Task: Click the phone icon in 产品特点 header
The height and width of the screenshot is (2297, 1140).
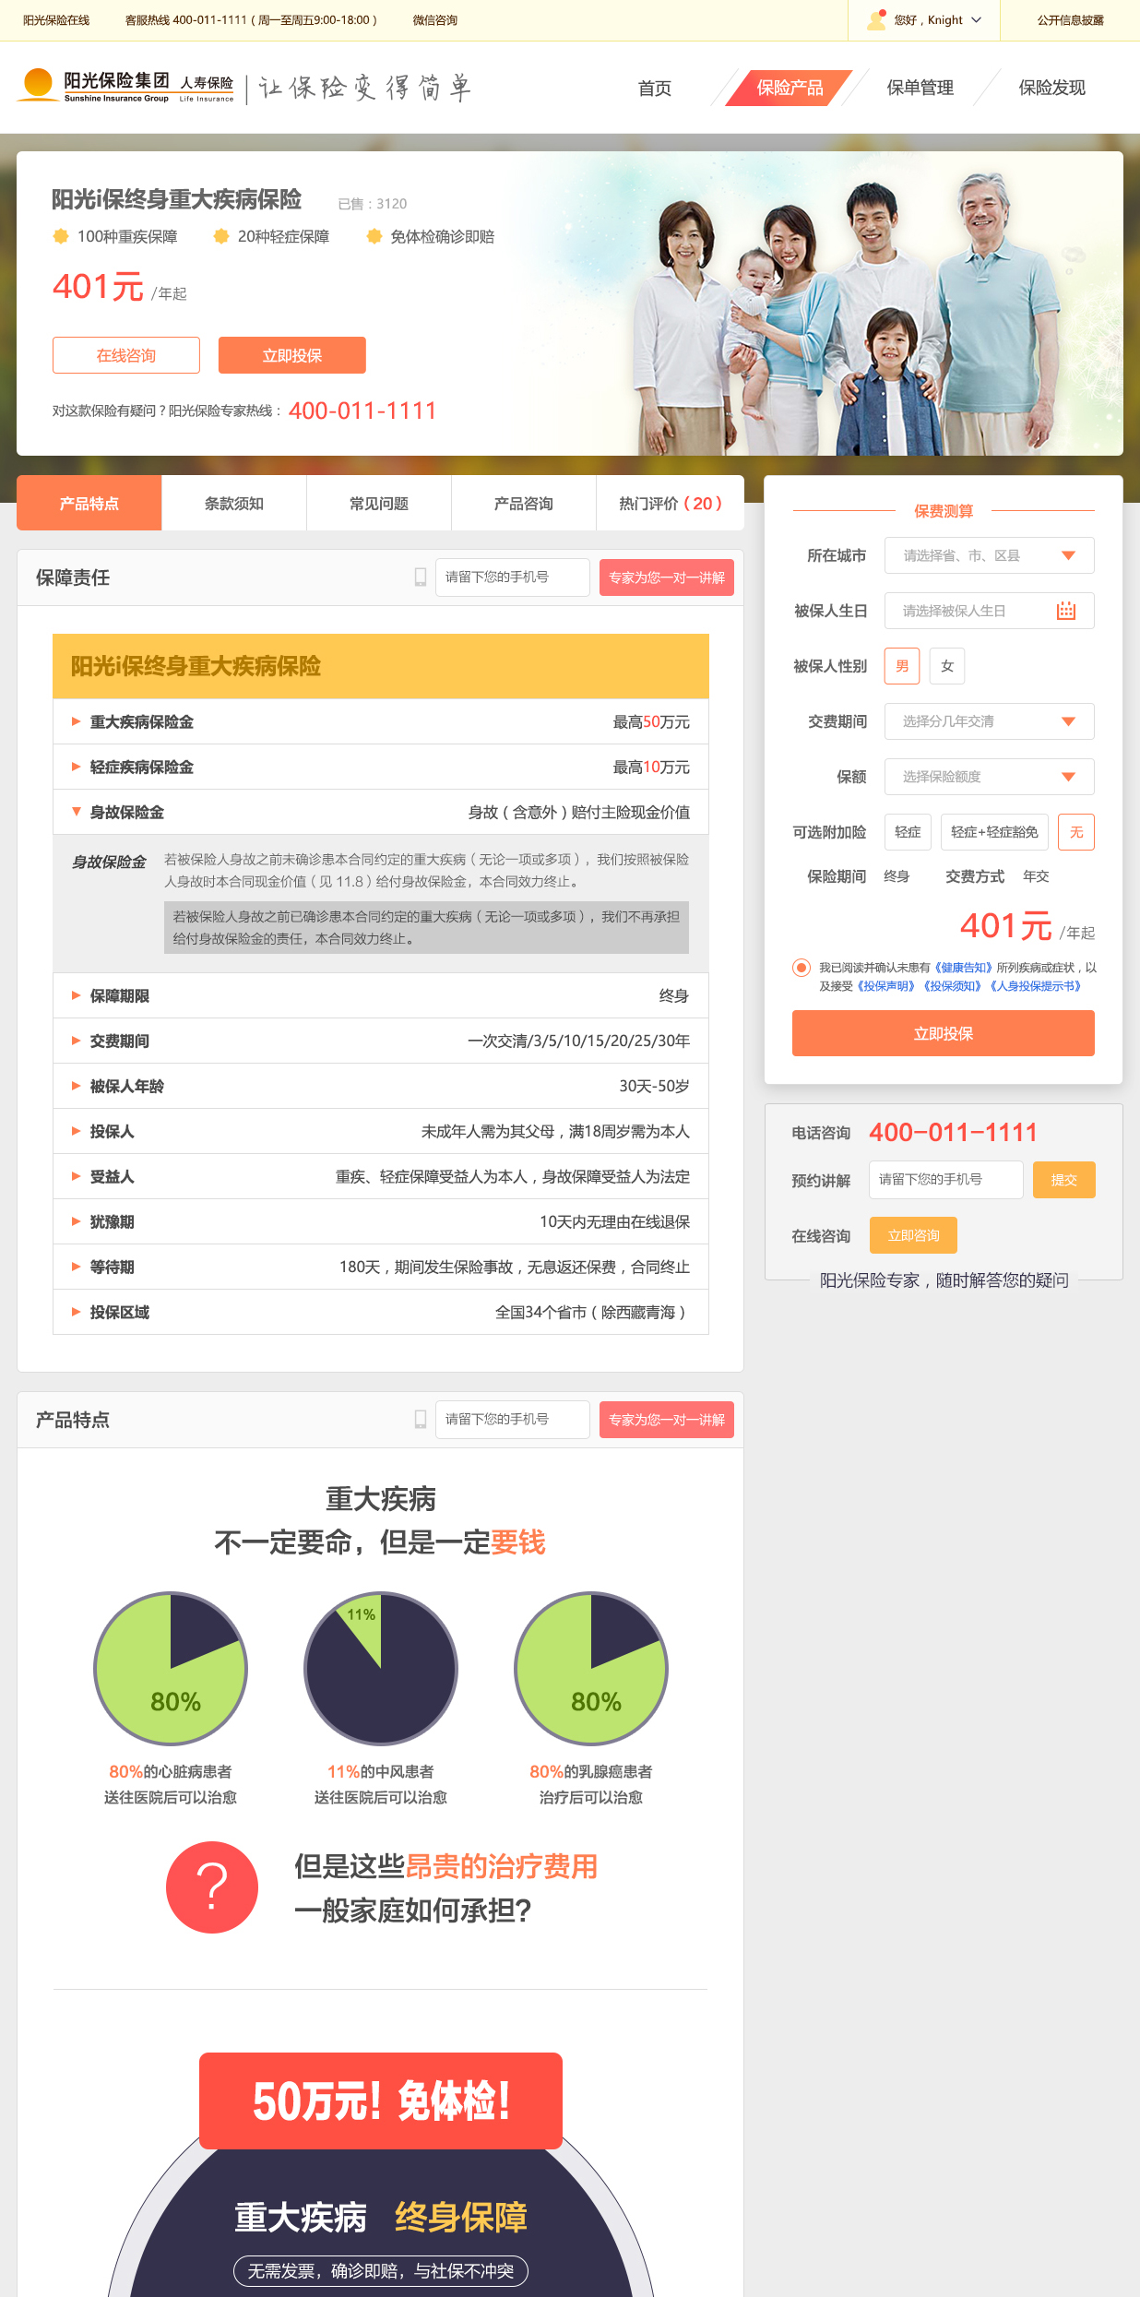Action: (421, 1420)
